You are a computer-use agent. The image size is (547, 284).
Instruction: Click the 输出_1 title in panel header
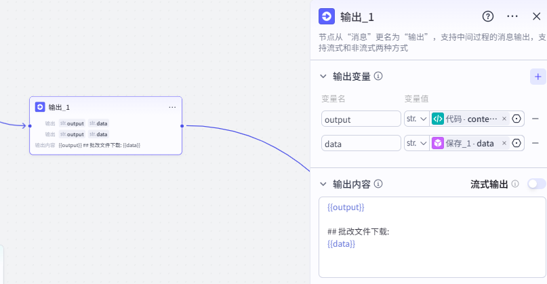357,17
